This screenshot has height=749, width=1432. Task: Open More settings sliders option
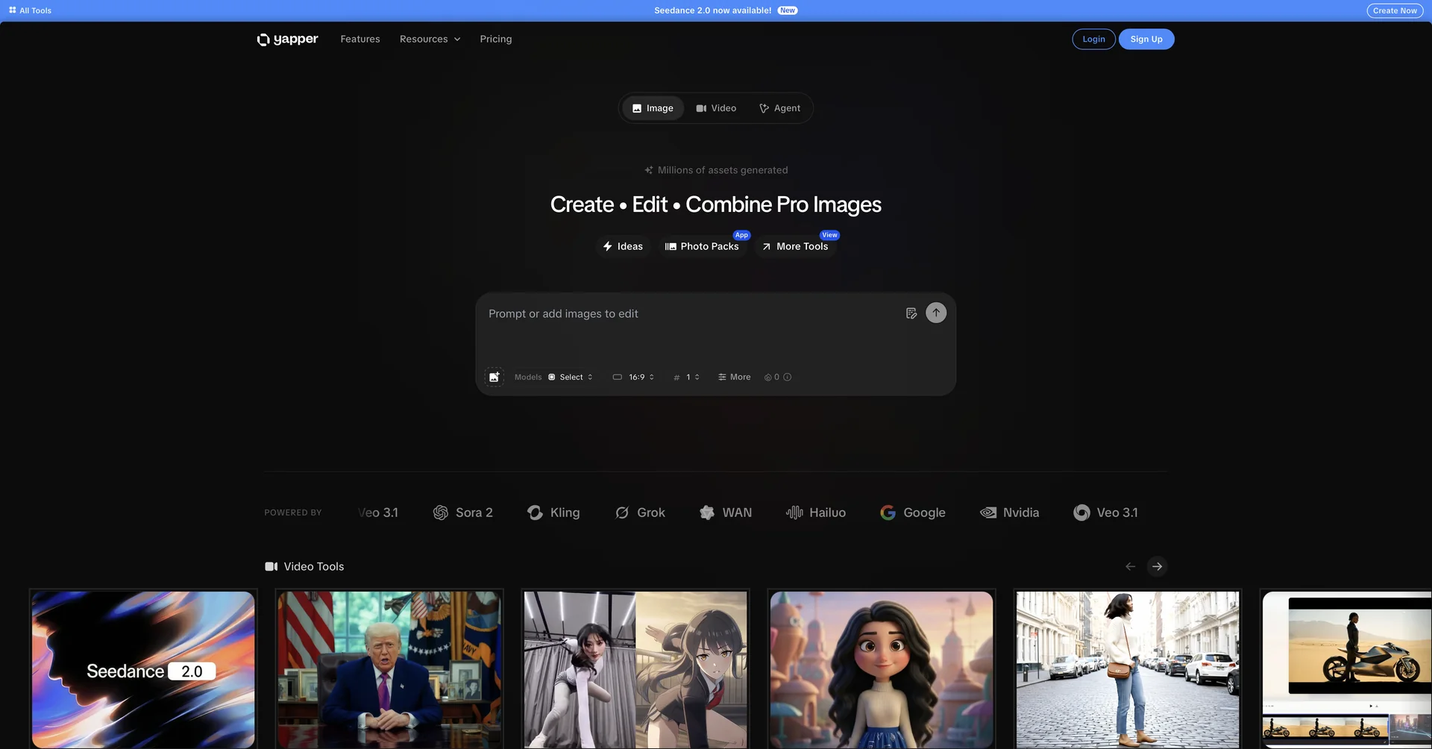[x=734, y=377]
